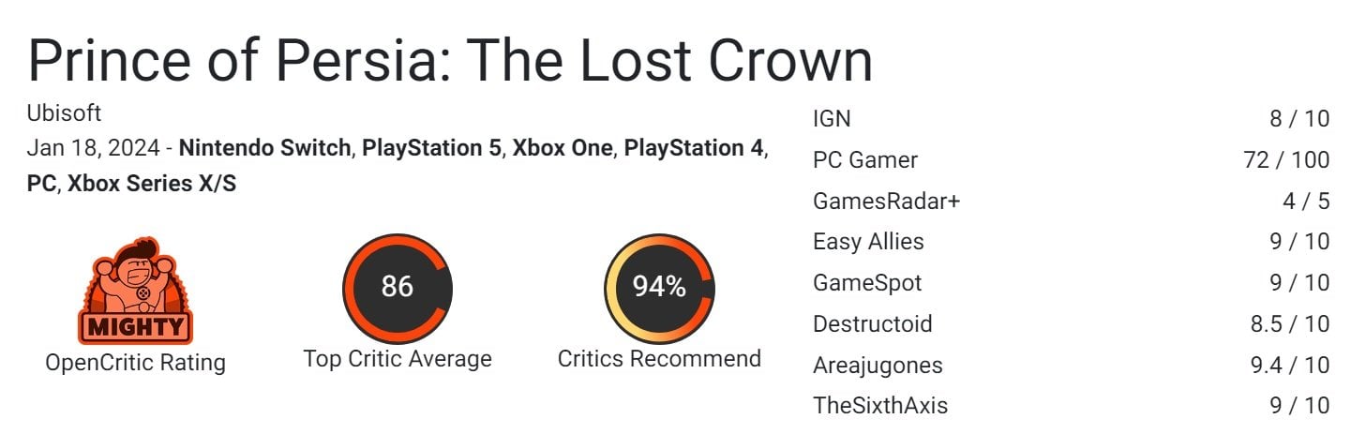Select the PC platform link
Image resolution: width=1366 pixels, height=434 pixels.
tap(41, 184)
